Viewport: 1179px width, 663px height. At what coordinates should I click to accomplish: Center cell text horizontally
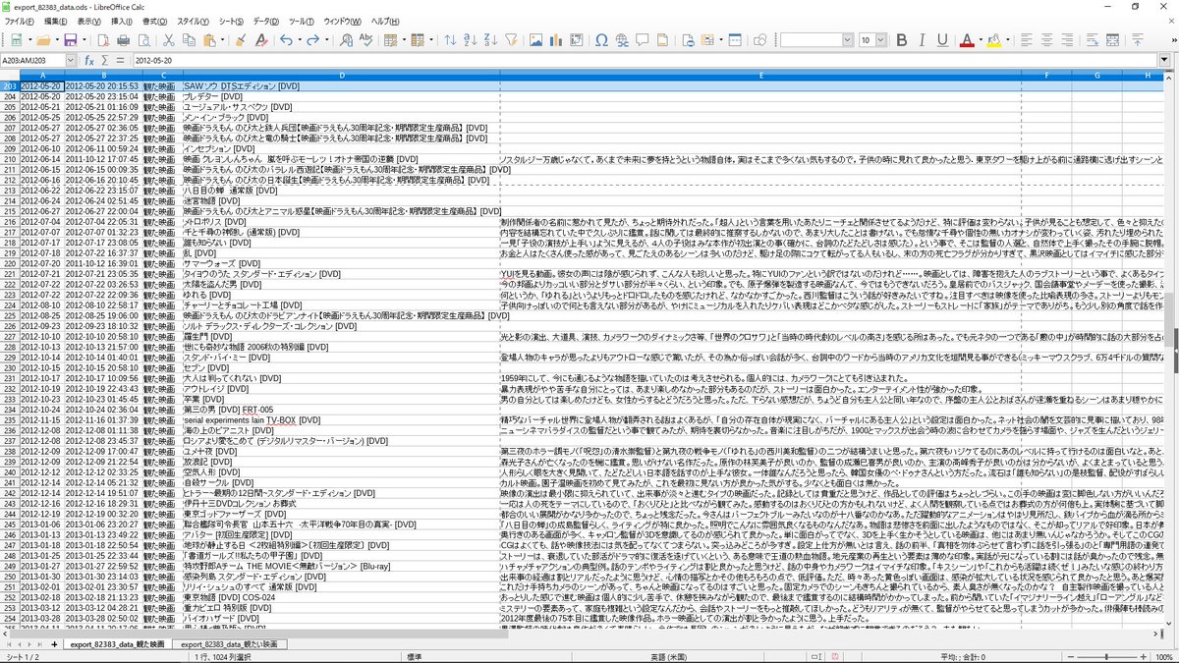[x=1047, y=40]
